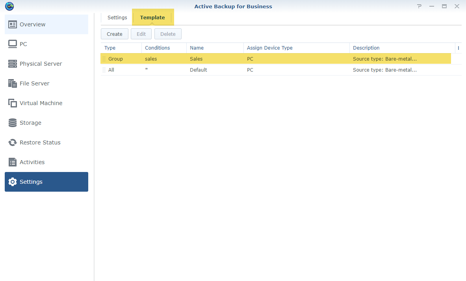Click the Storage database icon
This screenshot has width=466, height=281.
(13, 123)
